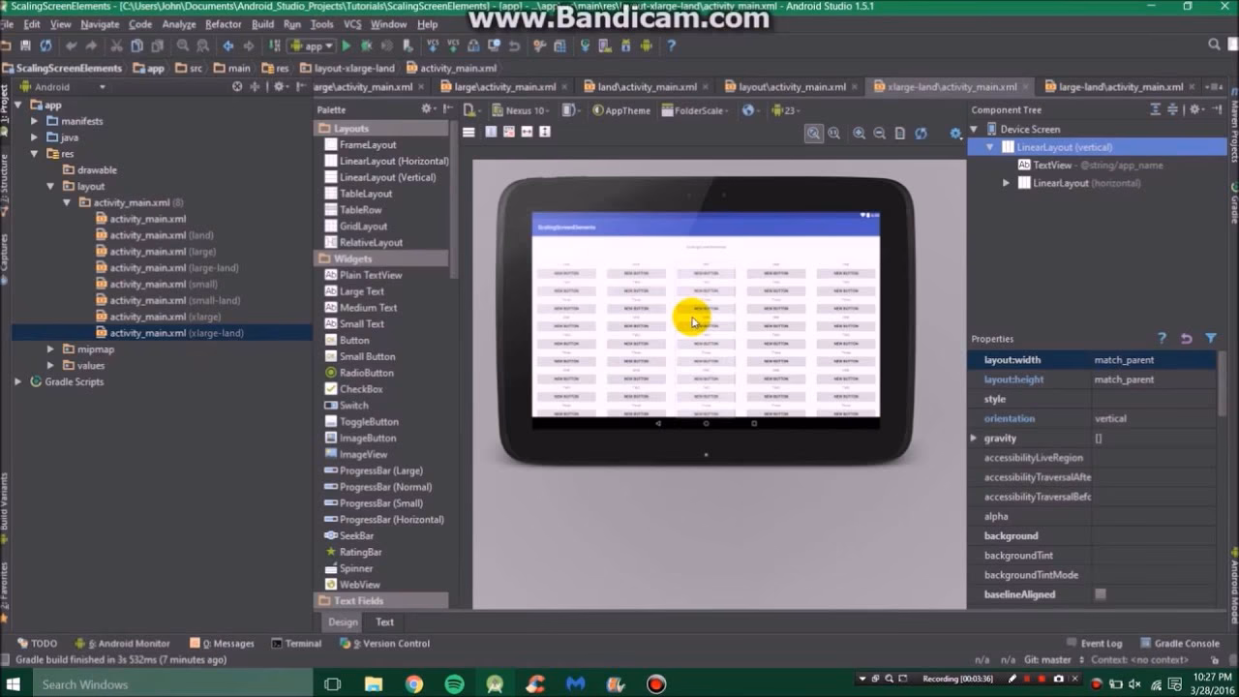Run the app with the green Run icon
The image size is (1239, 697).
(x=347, y=44)
